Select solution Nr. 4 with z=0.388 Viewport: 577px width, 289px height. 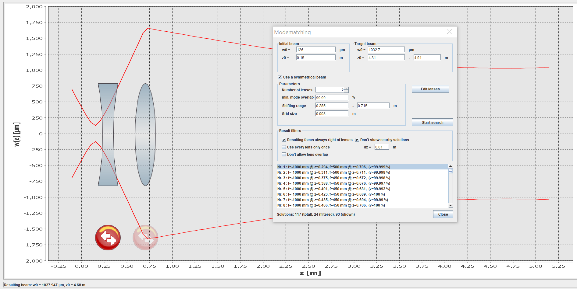point(362,183)
